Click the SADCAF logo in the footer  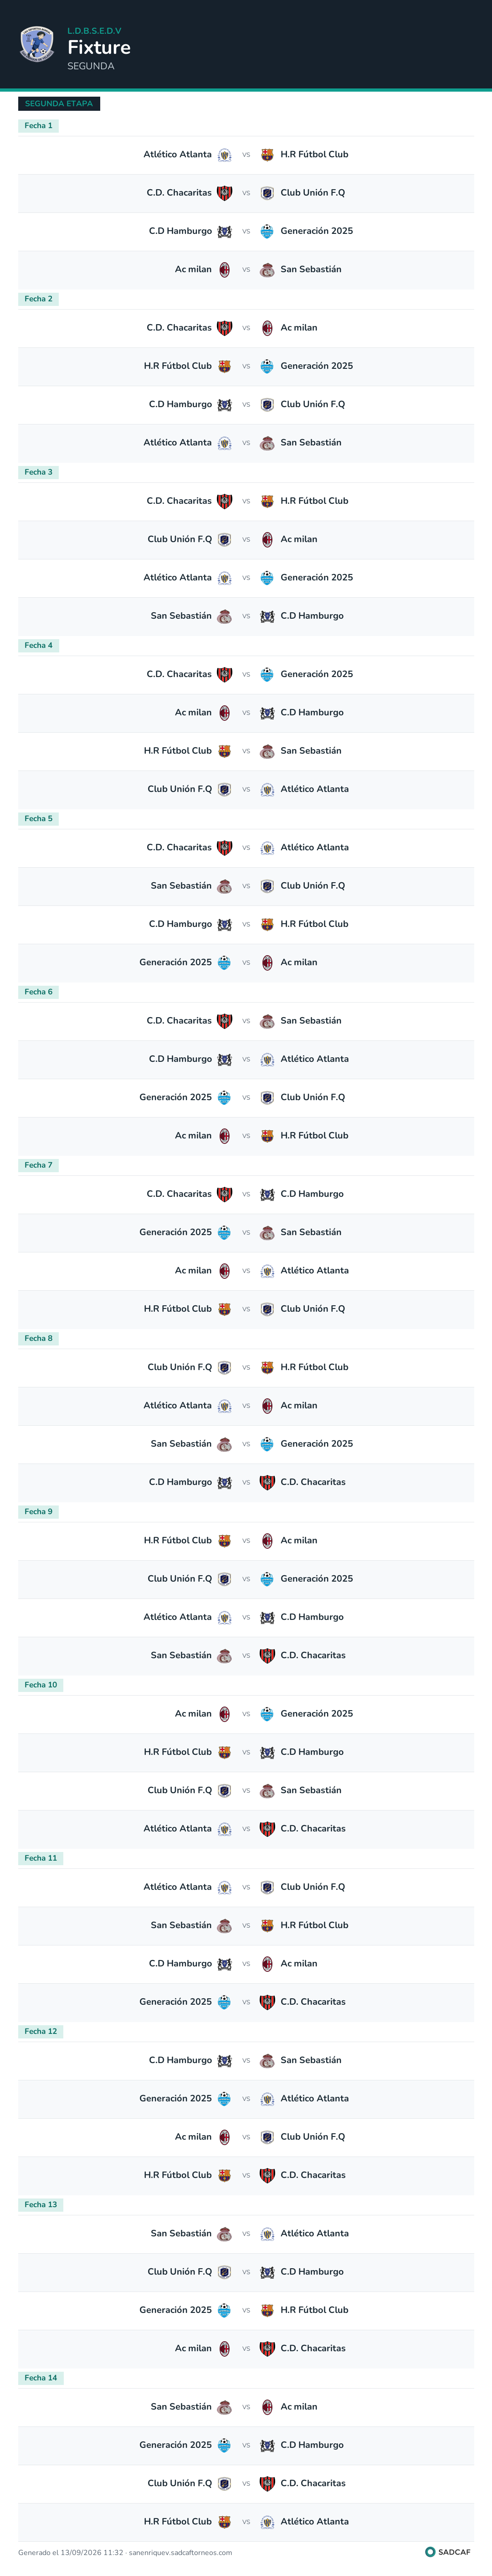coord(448,2552)
